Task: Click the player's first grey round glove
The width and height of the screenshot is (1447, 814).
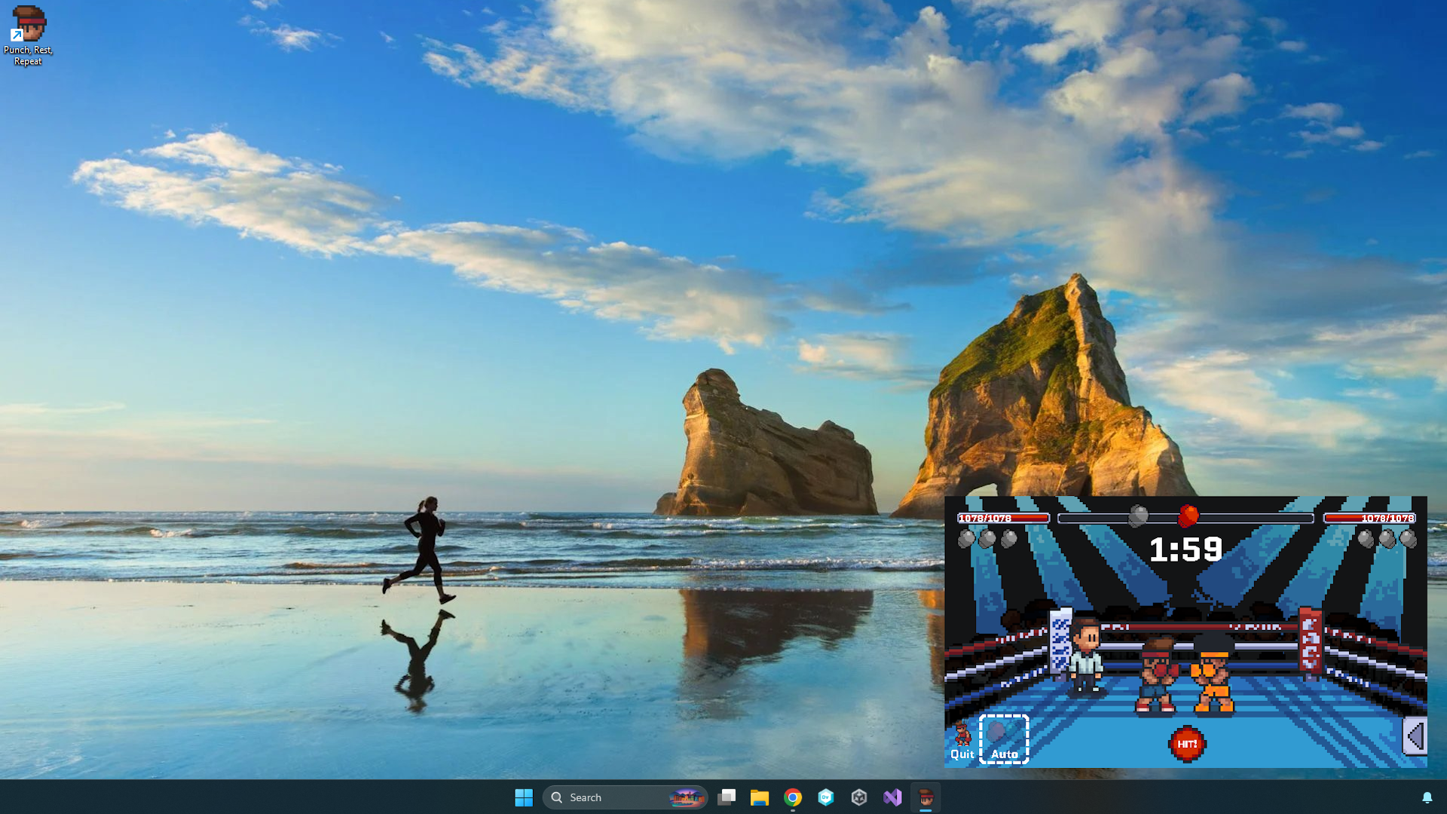Action: coord(966,538)
